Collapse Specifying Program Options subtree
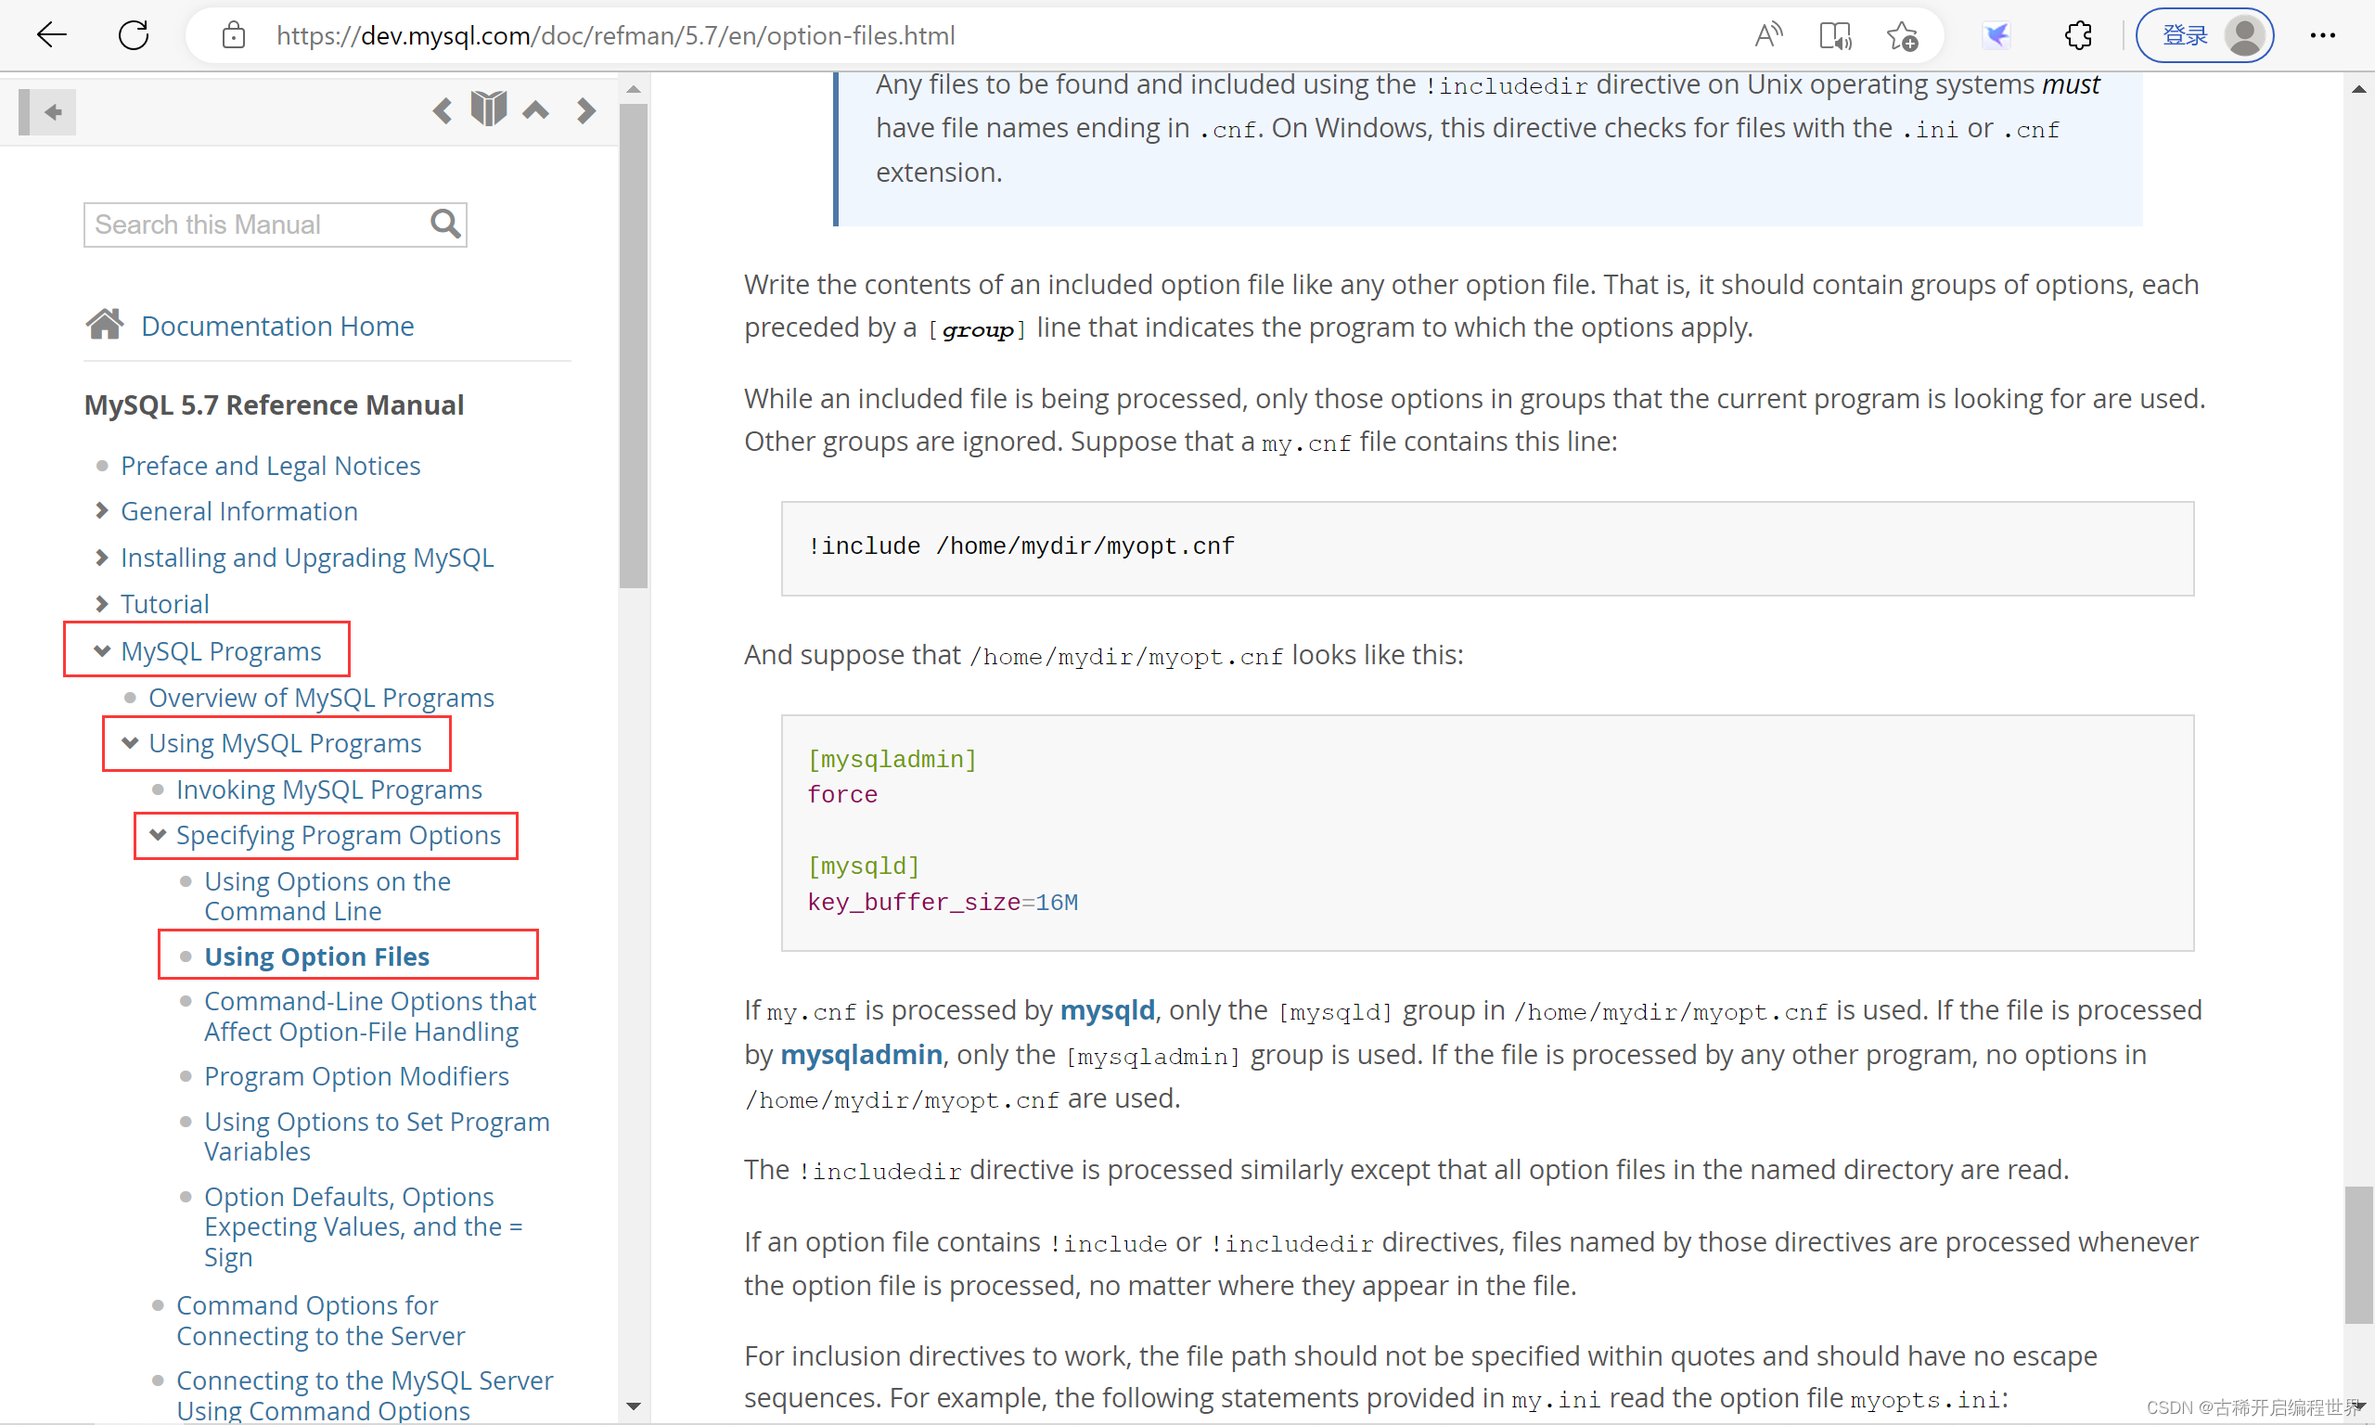 (x=158, y=834)
